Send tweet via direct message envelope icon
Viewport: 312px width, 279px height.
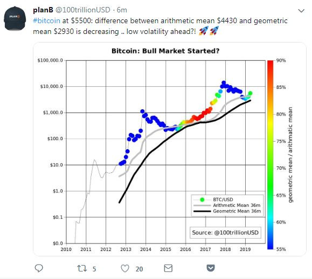[168, 268]
